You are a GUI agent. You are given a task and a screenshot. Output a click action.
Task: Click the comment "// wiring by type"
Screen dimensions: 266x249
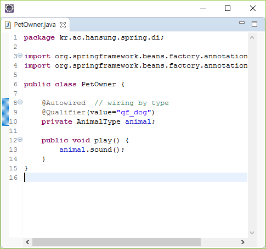[x=132, y=103]
